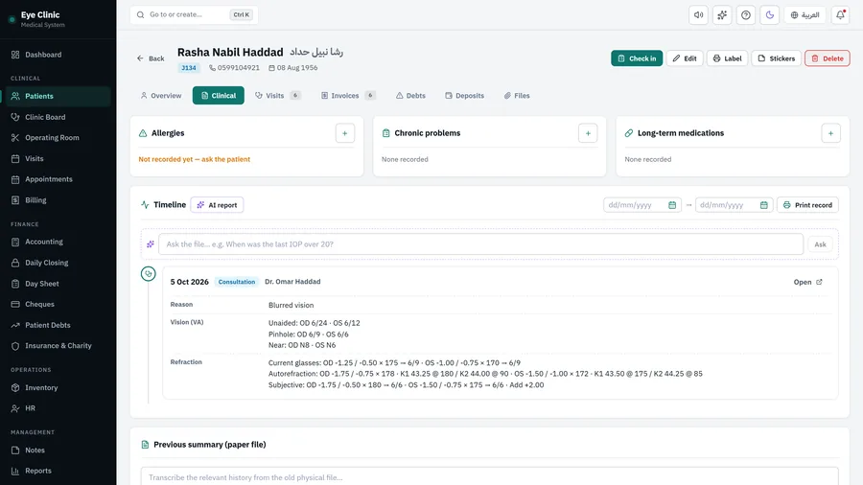Click the 'Previous summary (paper file)' heading

coord(210,445)
